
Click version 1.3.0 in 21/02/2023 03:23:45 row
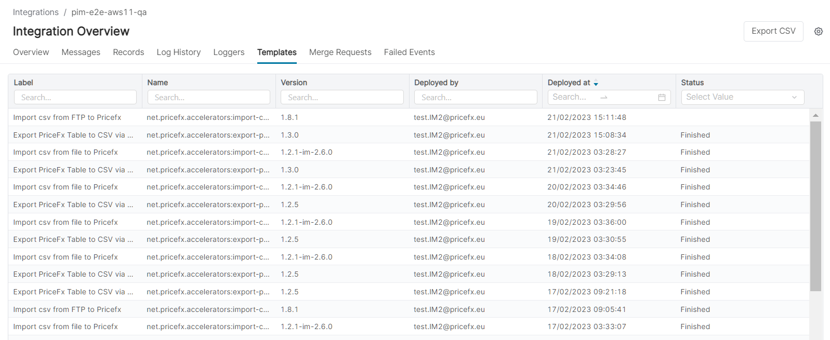(289, 170)
